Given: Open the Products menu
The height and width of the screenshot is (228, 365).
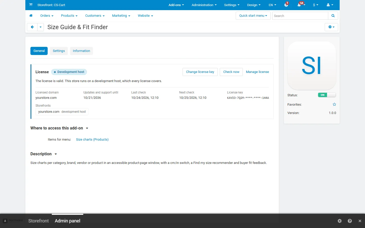Looking at the screenshot, I should pyautogui.click(x=69, y=16).
